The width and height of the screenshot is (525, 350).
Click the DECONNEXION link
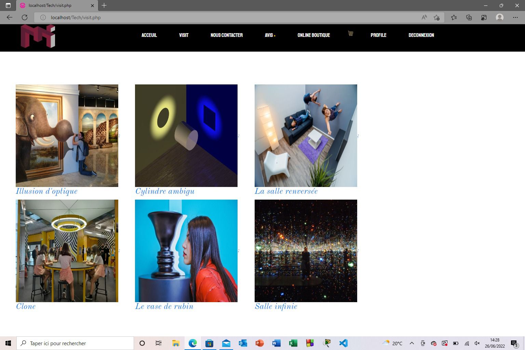click(421, 35)
